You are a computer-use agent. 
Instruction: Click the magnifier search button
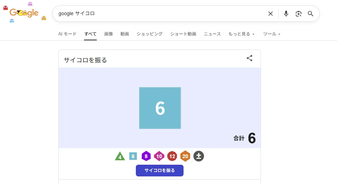[x=311, y=14]
